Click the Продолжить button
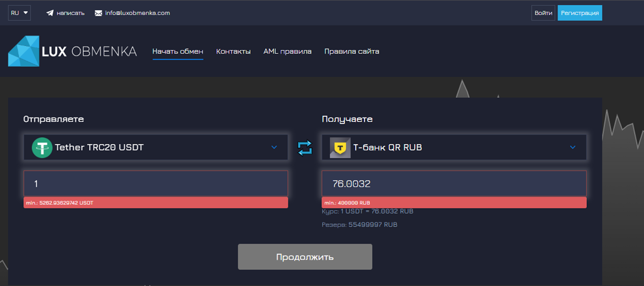The width and height of the screenshot is (644, 286). (x=305, y=257)
